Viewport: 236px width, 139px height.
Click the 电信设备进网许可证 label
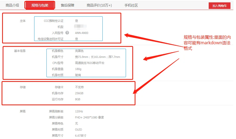click(x=51, y=39)
